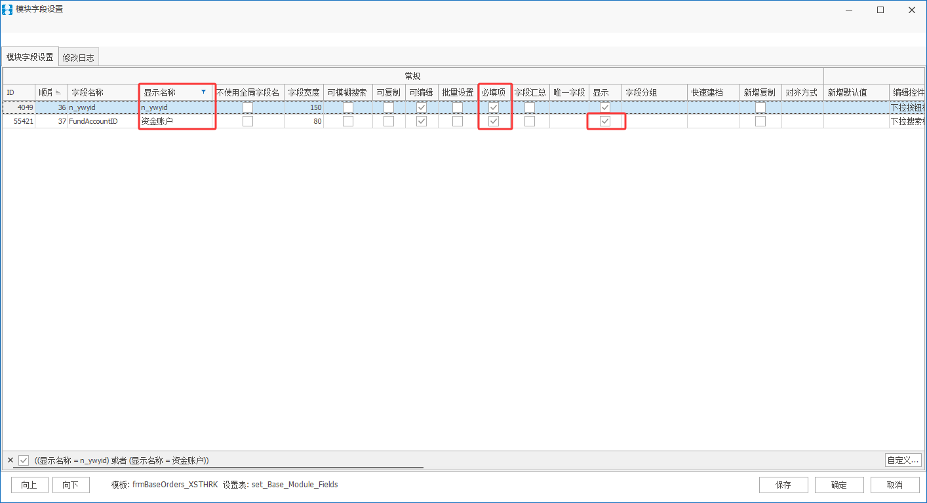Toggle the active filter checkbox at bottom
This screenshot has height=503, width=927.
[24, 460]
